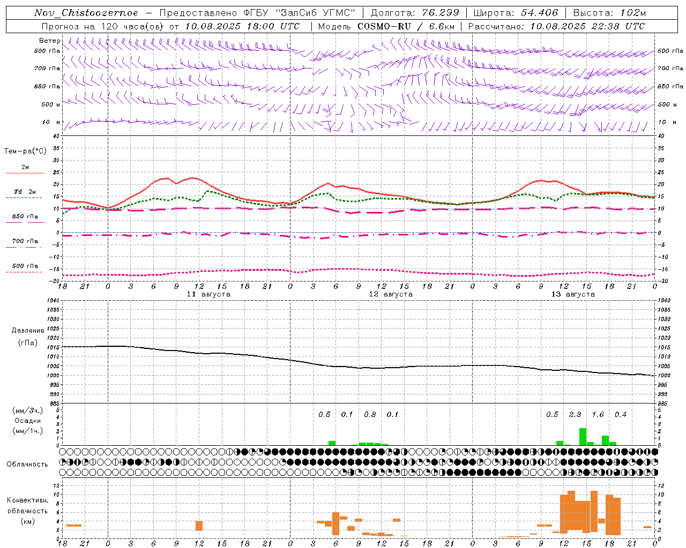This screenshot has width=686, height=548.
Task: Click the '(км)' unit under convective cloudiness
Action: click(28, 521)
